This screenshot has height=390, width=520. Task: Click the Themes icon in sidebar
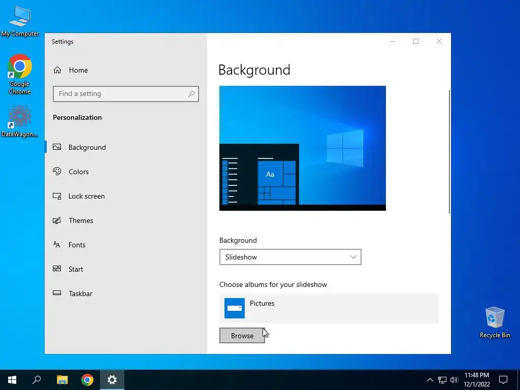click(57, 220)
